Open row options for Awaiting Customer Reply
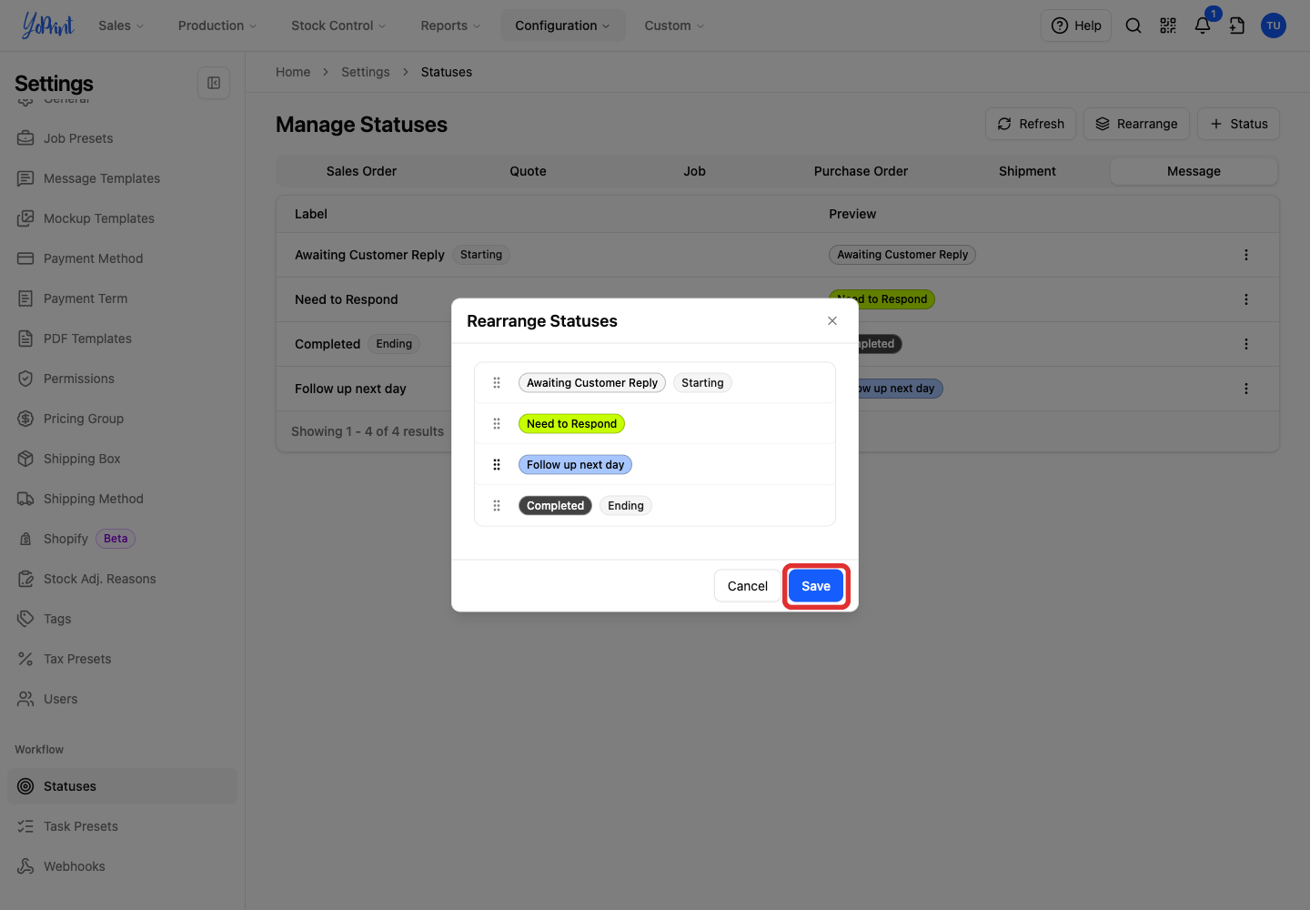Viewport: 1310px width, 910px height. click(x=1246, y=255)
